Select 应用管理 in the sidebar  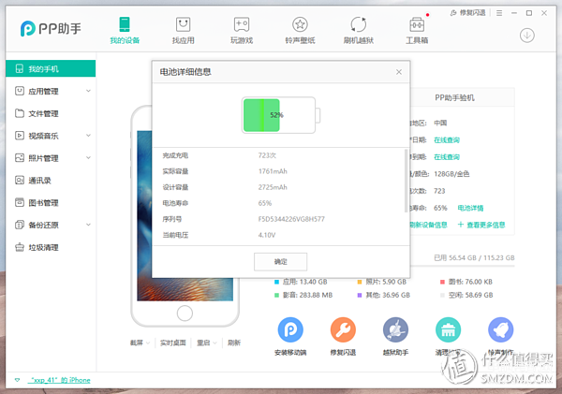pos(43,91)
